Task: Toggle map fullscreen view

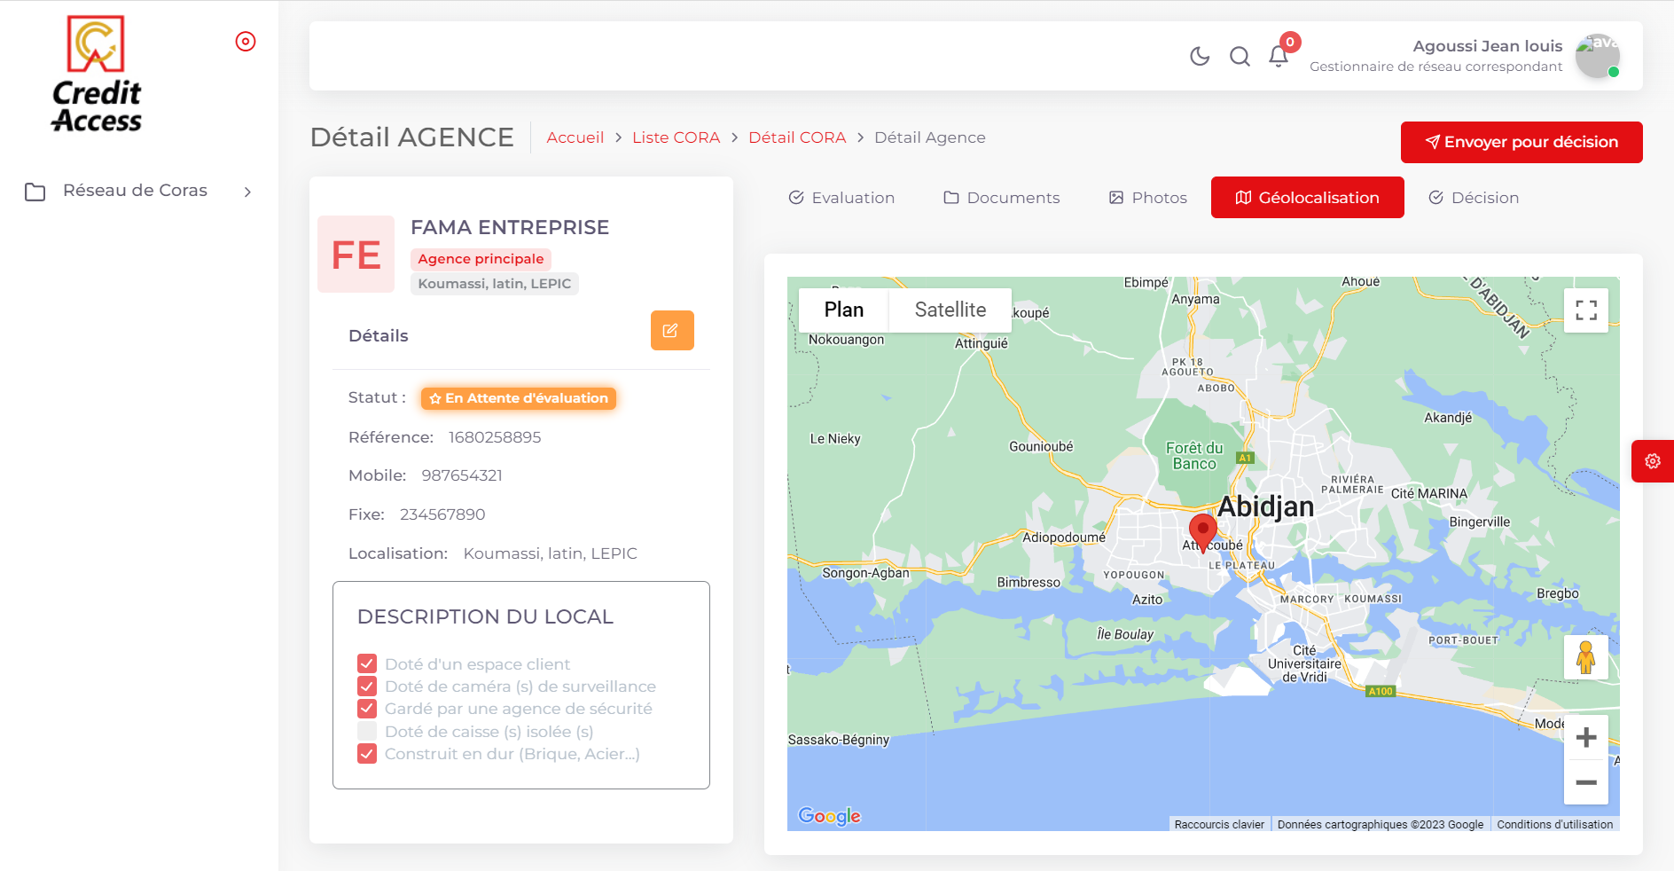Action: [x=1585, y=310]
